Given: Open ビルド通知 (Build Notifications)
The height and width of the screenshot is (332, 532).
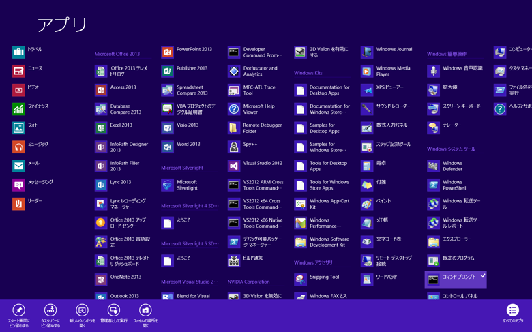Looking at the screenshot, I should 246,261.
